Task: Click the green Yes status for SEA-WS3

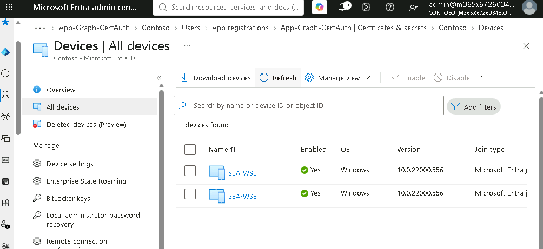Action: (310, 193)
